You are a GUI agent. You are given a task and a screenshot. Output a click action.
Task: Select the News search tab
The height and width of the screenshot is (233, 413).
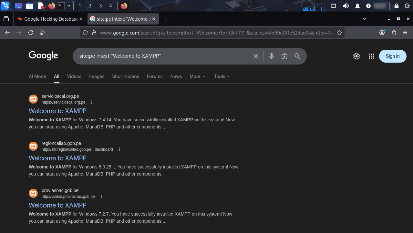click(176, 76)
